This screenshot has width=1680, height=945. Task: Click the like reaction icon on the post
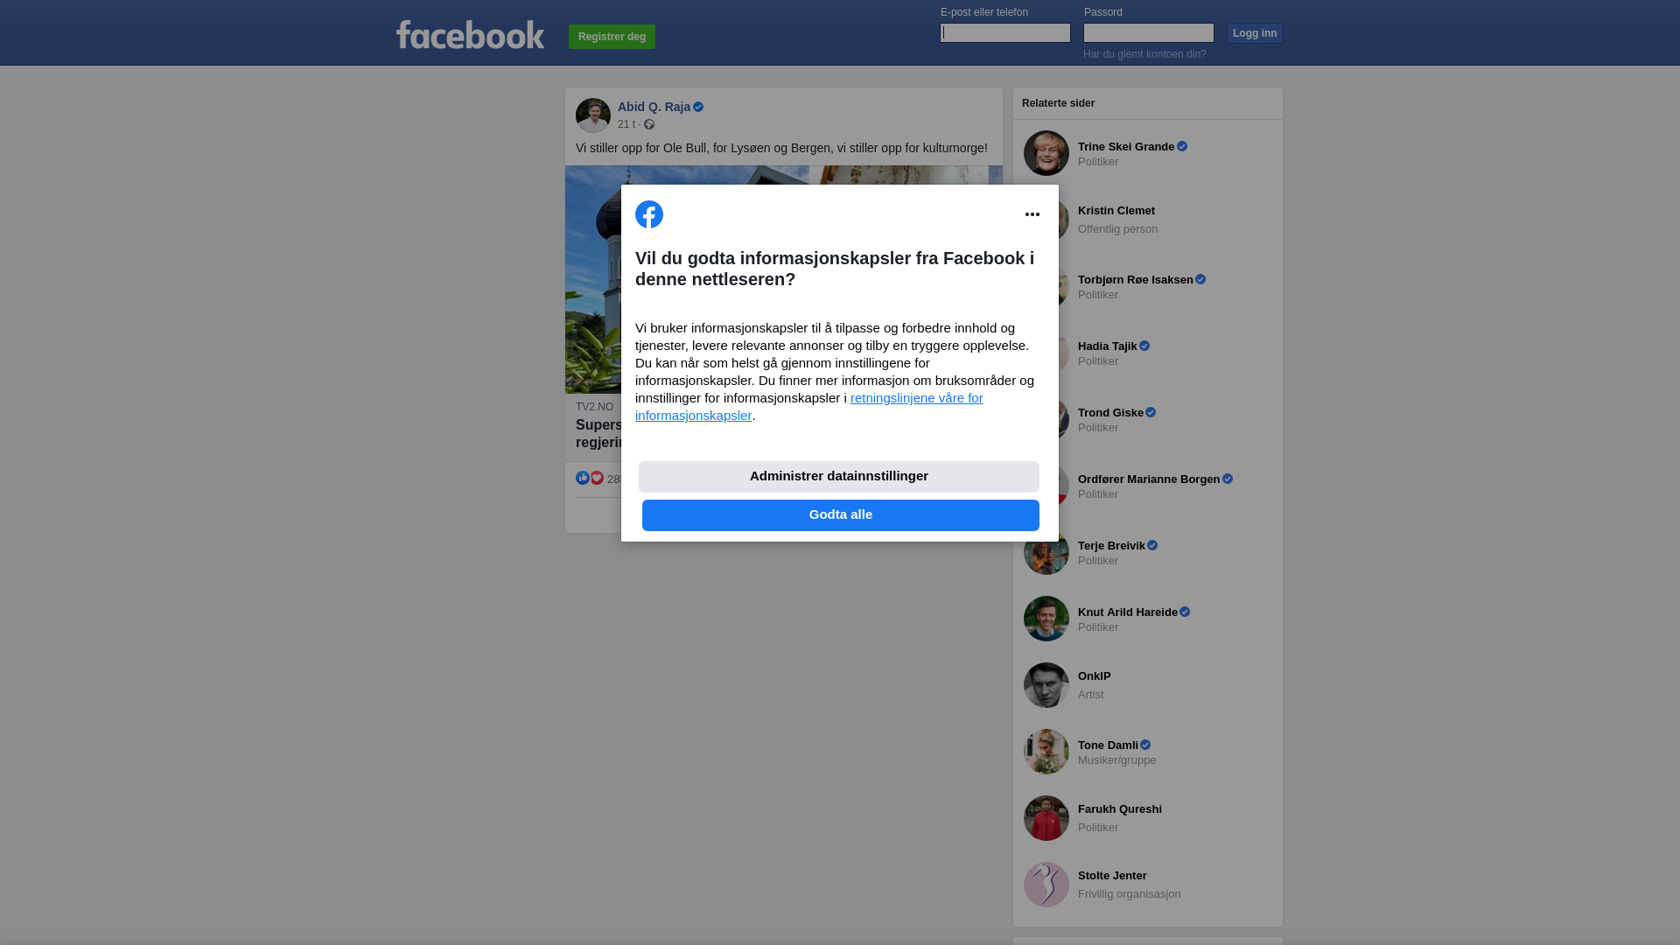tap(583, 478)
